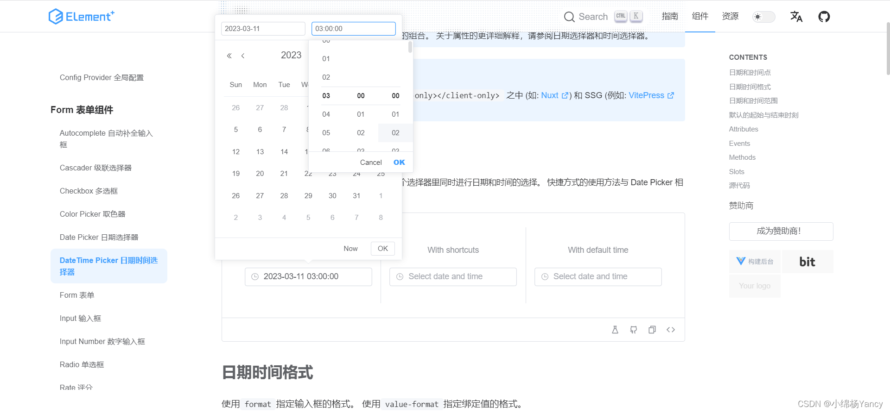This screenshot has height=413, width=890.
Task: Click the previous month arrow
Action: coord(243,56)
